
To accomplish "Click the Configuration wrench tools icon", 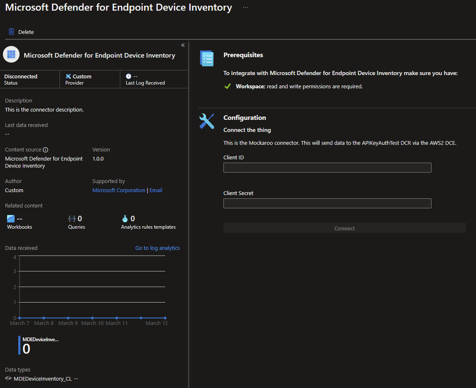I will tap(207, 121).
